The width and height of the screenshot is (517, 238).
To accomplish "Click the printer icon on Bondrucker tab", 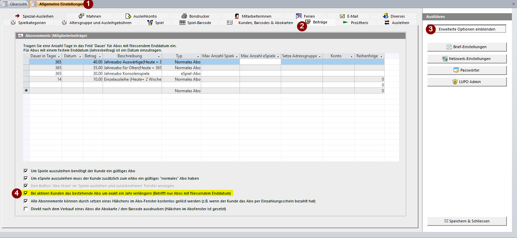I will (x=184, y=16).
